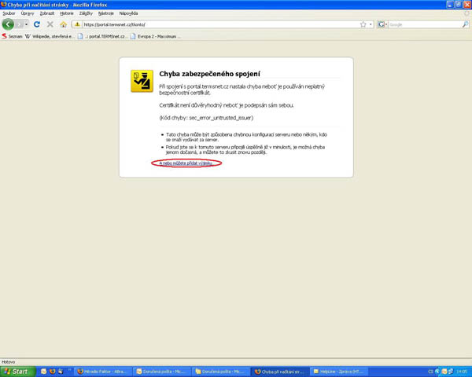Open the Záložky menu

[86, 13]
